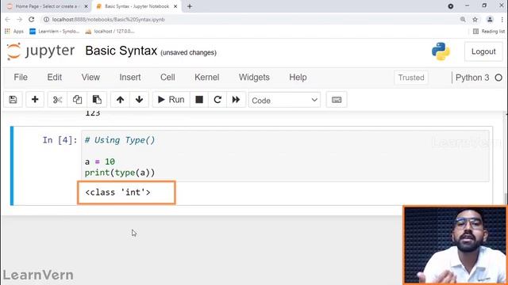This screenshot has height=285, width=508.
Task: Click the output text <class 'int'>
Action: coord(117,192)
